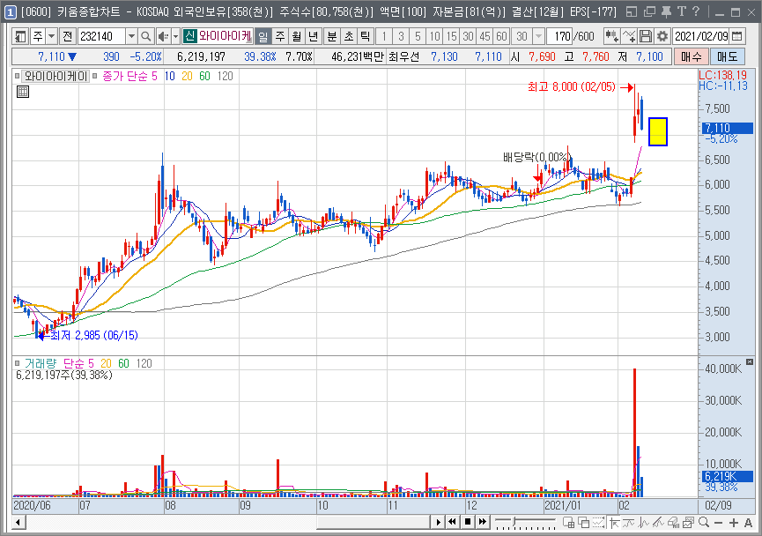Click the interval 5 button

pyautogui.click(x=418, y=36)
